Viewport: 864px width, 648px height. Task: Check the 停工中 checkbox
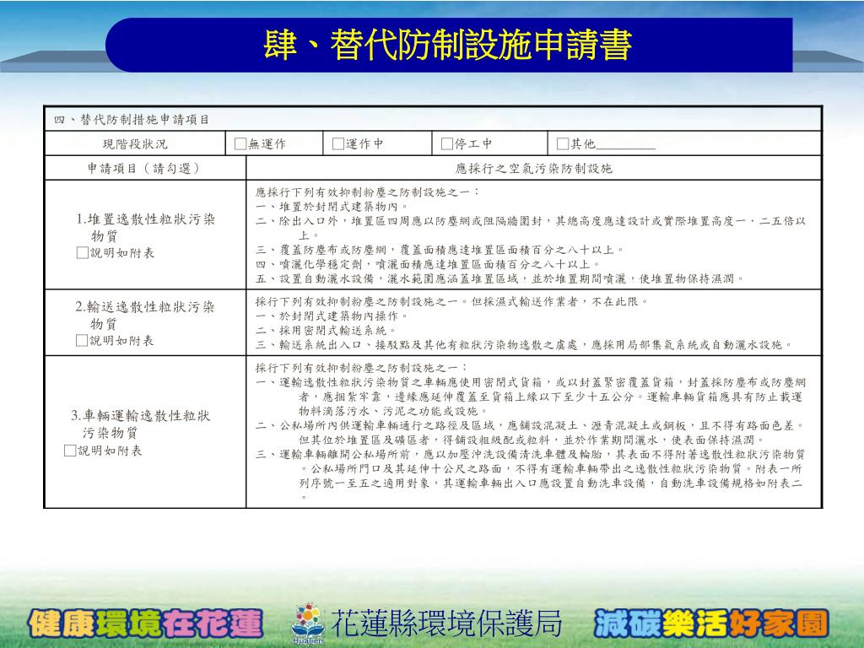pos(447,143)
